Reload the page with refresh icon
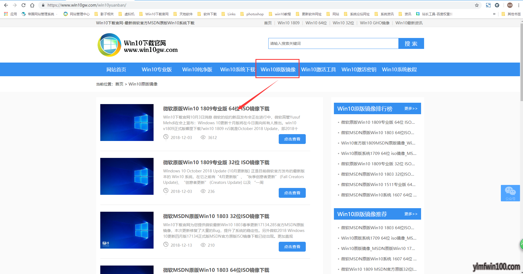 pyautogui.click(x=23, y=5)
